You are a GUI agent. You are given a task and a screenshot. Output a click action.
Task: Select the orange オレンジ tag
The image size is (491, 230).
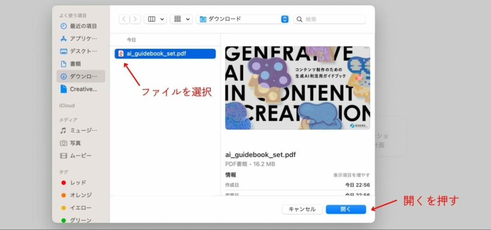[x=81, y=195]
